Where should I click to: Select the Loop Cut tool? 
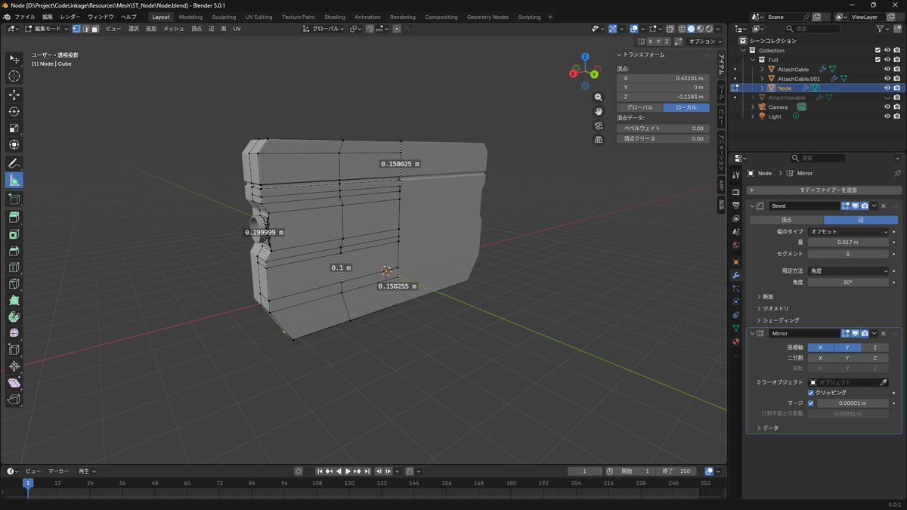click(14, 267)
